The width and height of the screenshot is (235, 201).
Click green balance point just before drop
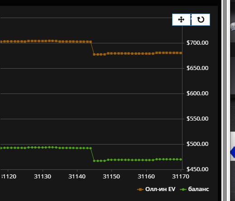click(91, 148)
